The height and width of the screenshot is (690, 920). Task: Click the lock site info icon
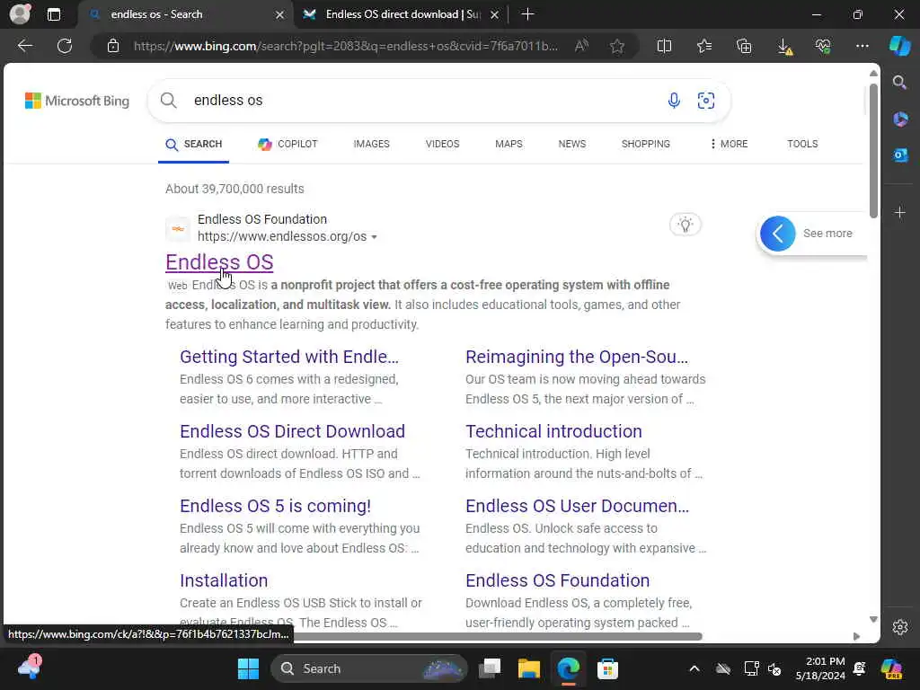(x=113, y=46)
